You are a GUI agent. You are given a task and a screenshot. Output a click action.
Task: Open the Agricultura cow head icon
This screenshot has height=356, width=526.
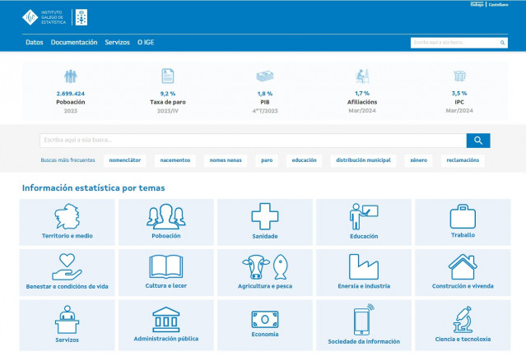click(256, 267)
